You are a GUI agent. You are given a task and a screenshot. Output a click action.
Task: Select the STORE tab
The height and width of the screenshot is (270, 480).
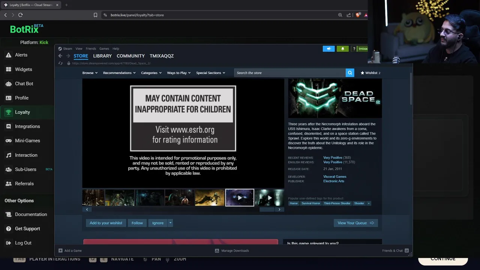81,56
